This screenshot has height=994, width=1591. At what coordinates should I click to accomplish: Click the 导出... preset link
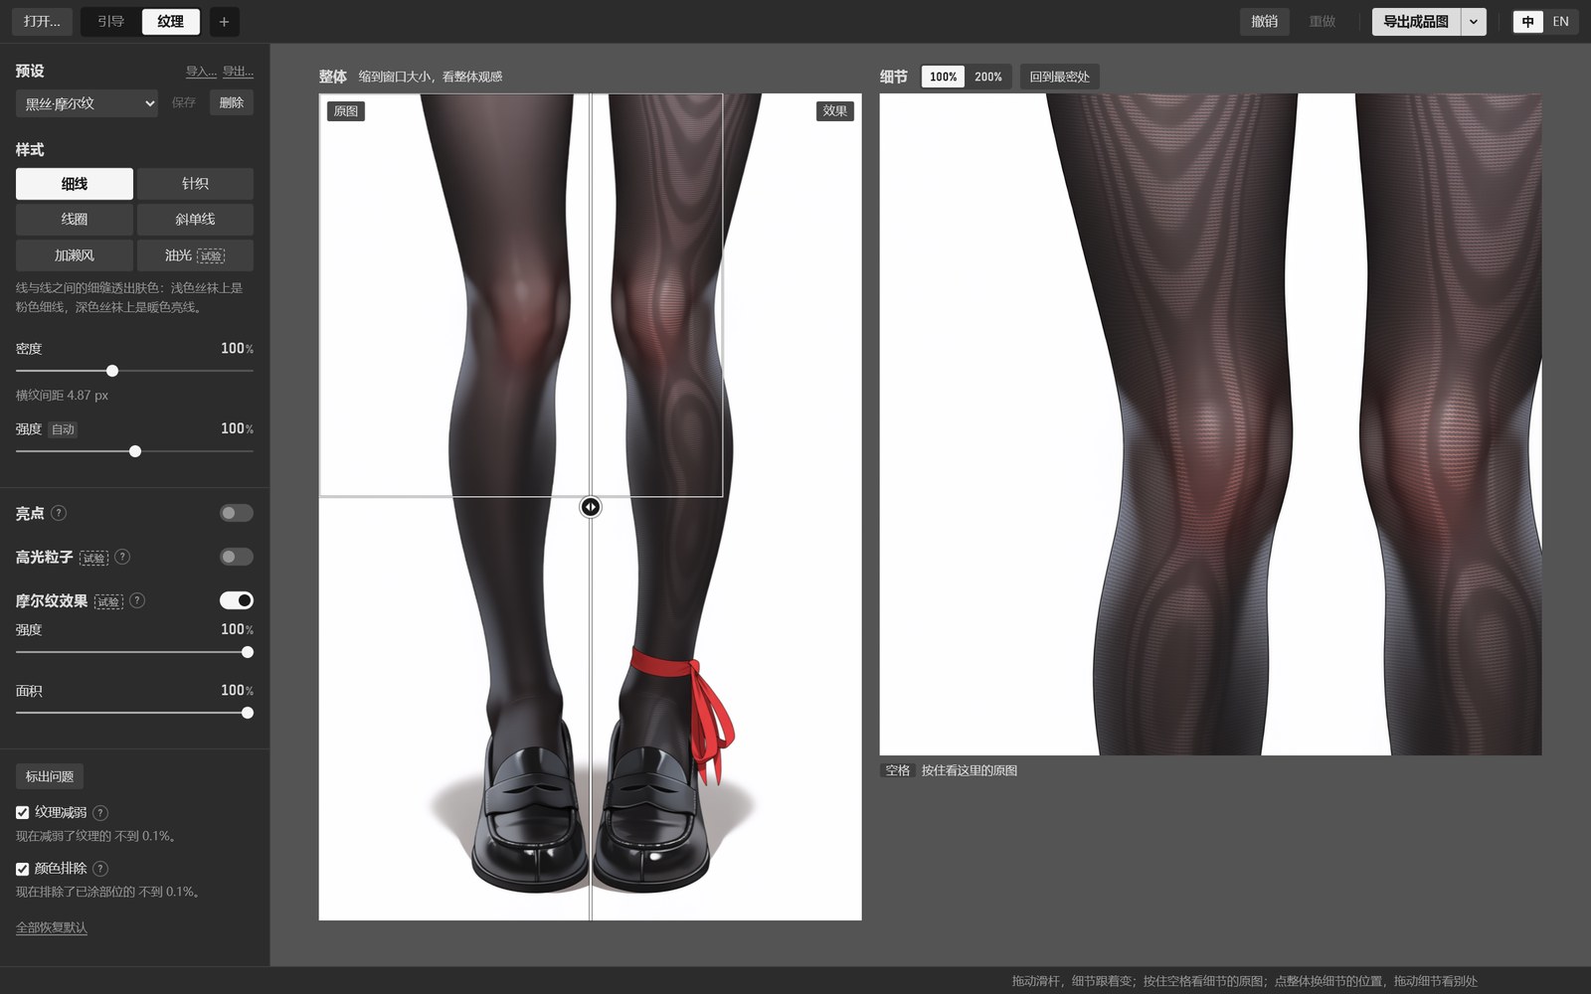tap(238, 72)
